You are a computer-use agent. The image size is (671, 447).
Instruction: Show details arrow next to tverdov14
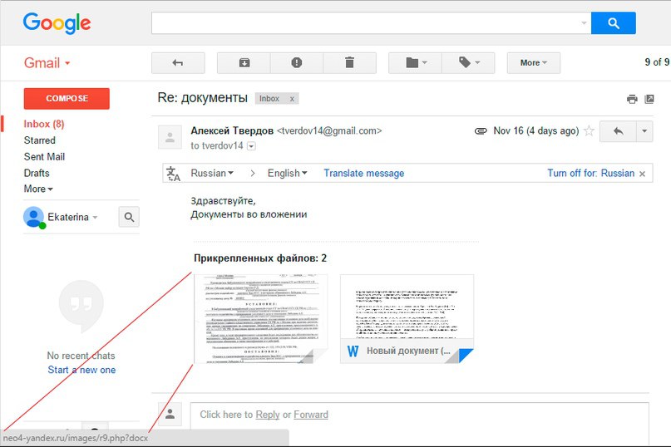pyautogui.click(x=252, y=146)
